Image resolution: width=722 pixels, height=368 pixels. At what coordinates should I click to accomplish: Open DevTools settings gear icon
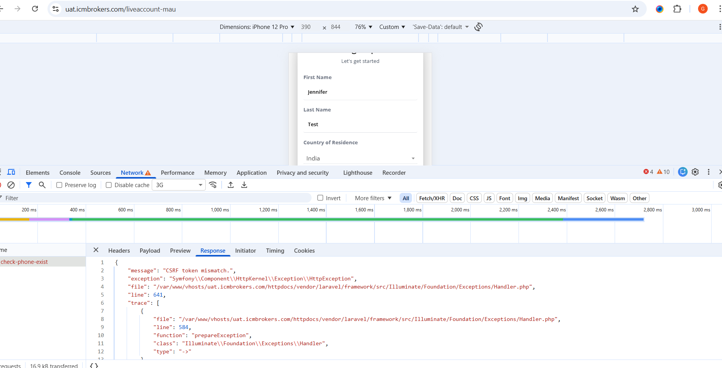695,172
